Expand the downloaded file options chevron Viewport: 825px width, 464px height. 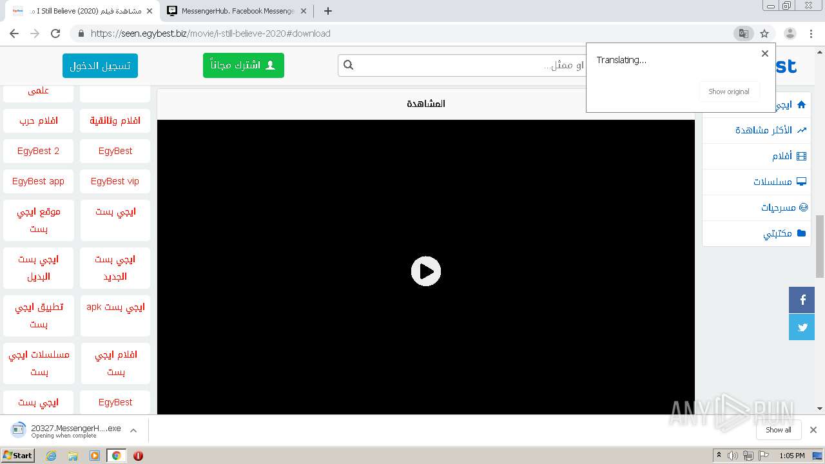[x=133, y=430]
